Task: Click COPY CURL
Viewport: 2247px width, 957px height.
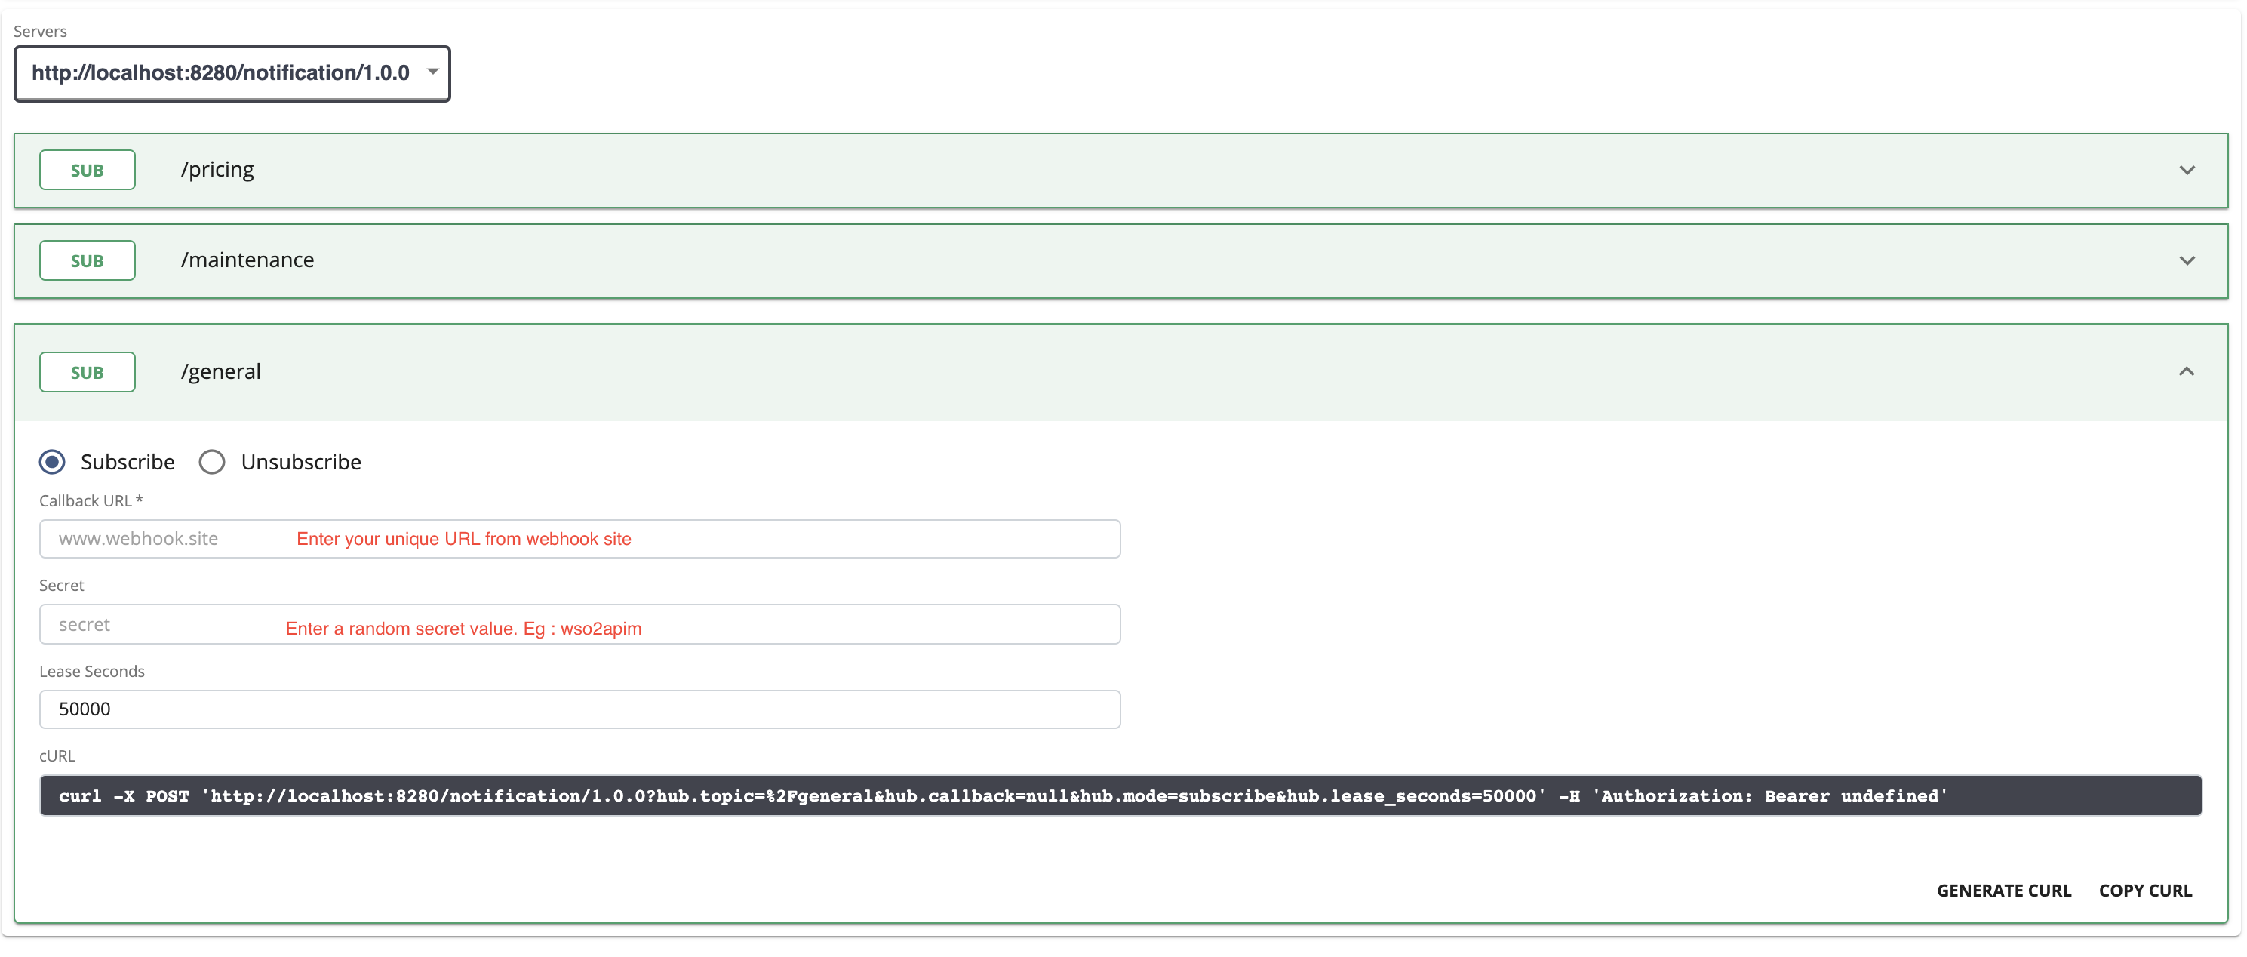Action: pyautogui.click(x=2146, y=890)
